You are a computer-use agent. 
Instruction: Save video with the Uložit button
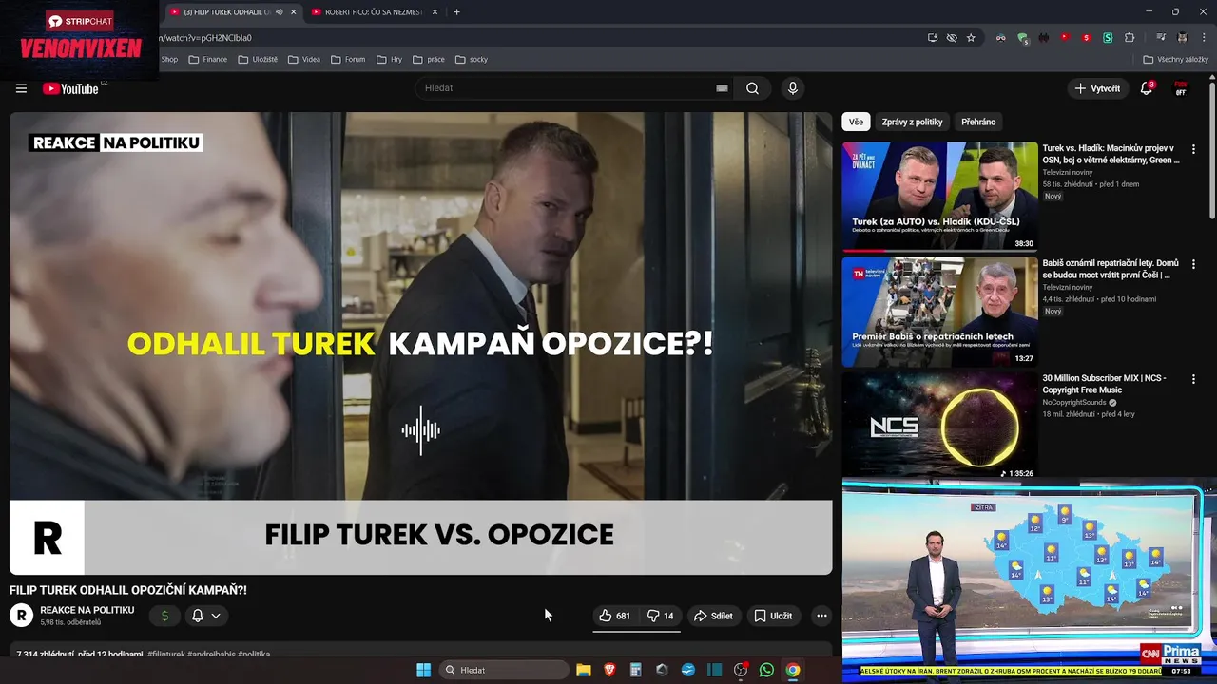coord(773,616)
